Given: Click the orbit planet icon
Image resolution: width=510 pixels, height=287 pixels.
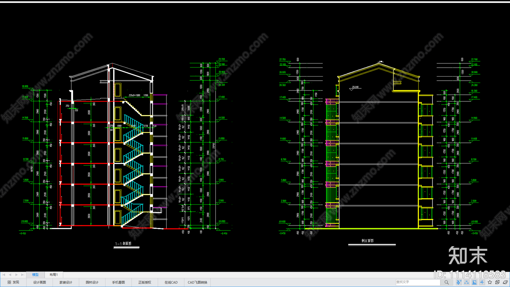Looking at the screenshot, I should click(505, 282).
